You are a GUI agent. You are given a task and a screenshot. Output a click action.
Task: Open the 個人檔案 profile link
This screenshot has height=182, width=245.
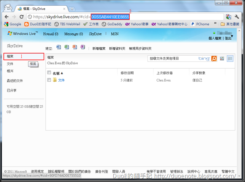(x=215, y=38)
